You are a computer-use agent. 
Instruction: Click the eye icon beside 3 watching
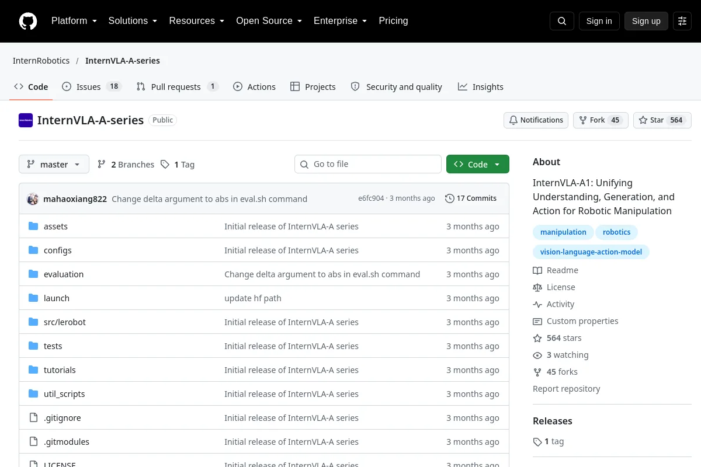point(537,355)
